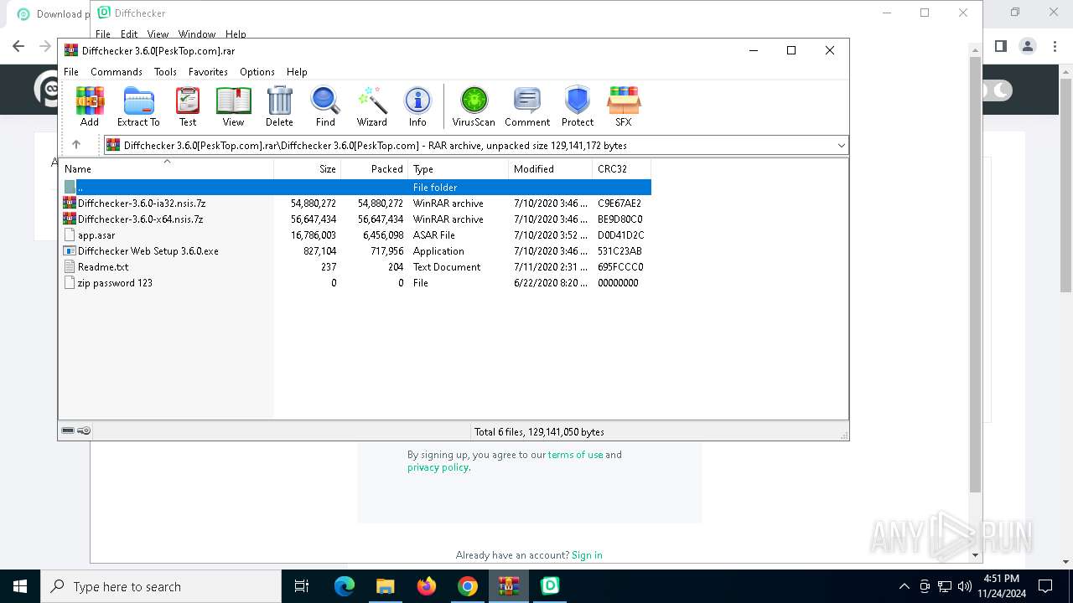Click the disk status bar icon

click(x=68, y=430)
